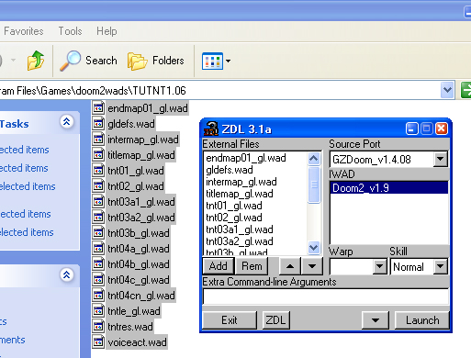Select the voiceact.wad file icon
The image size is (471, 358).
point(98,341)
